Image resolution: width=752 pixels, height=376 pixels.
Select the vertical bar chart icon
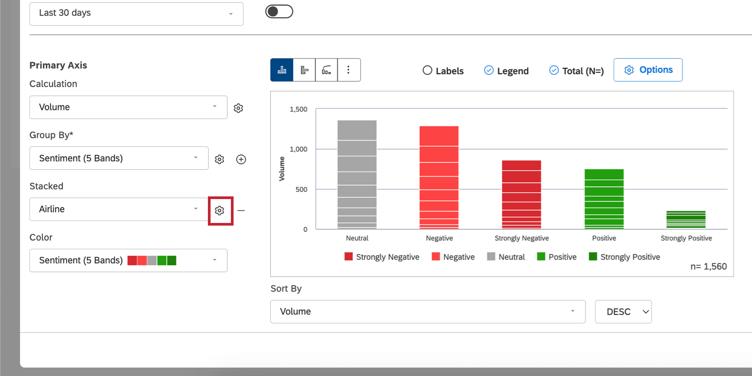282,70
